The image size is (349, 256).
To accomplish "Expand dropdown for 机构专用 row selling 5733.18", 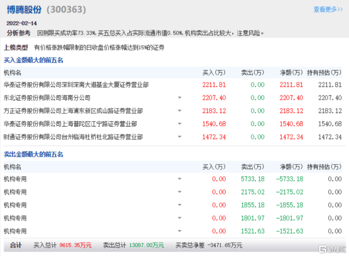I will tap(180, 179).
